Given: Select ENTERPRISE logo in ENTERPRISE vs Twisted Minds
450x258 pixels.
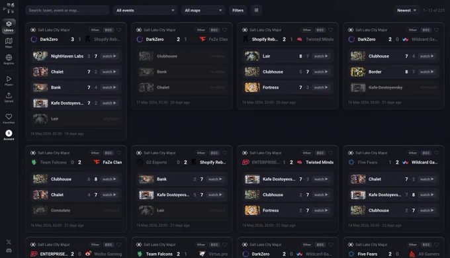Looking at the screenshot, I should click(246, 162).
